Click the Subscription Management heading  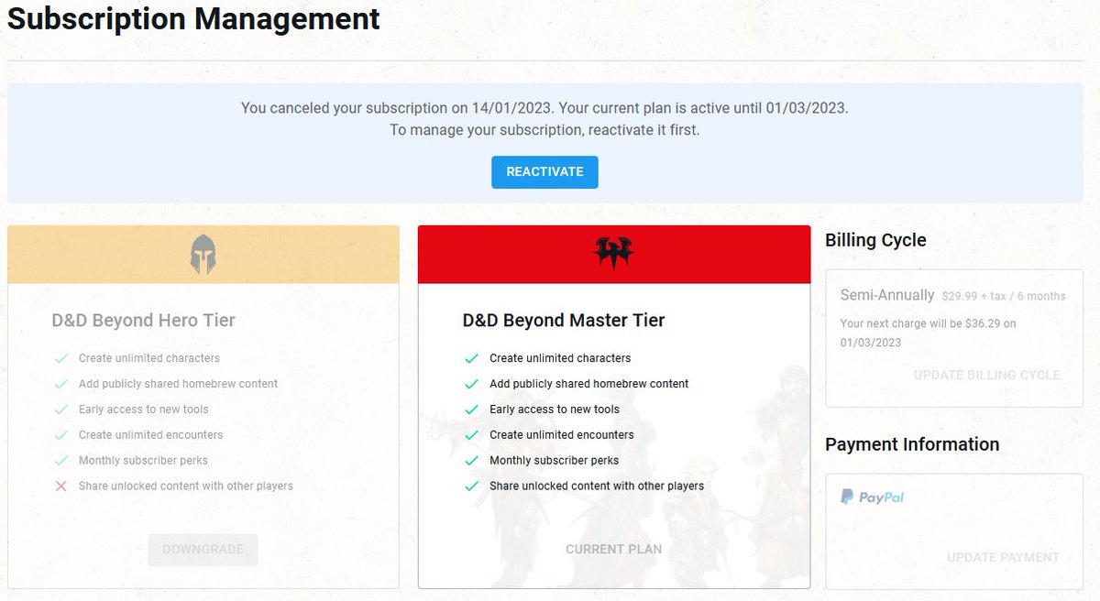193,19
